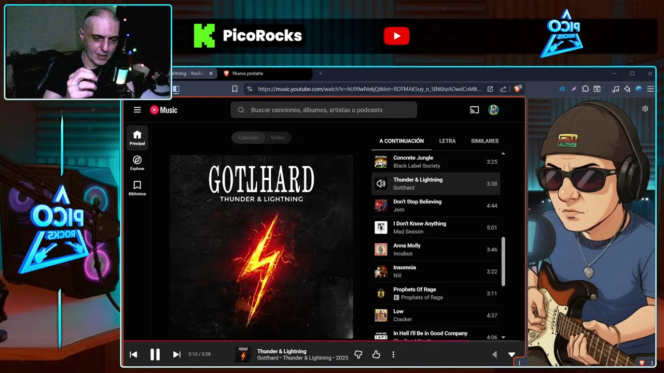Open site settings icon left of URL

click(250, 89)
